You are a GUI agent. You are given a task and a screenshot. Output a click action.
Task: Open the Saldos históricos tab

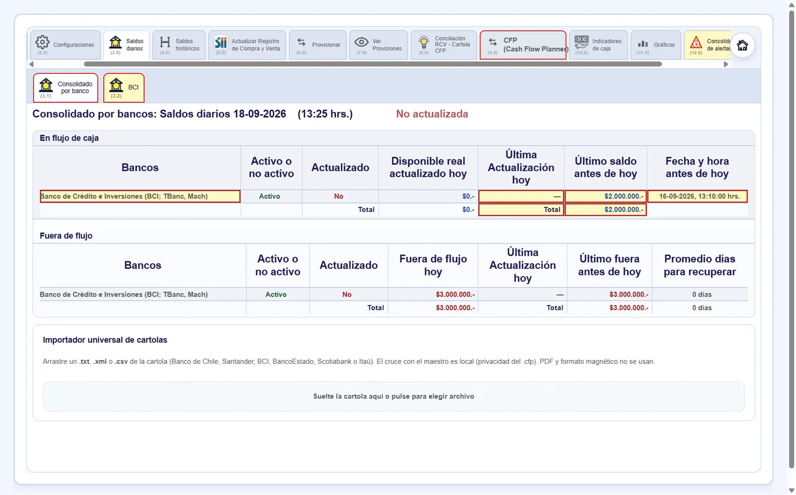pos(179,45)
